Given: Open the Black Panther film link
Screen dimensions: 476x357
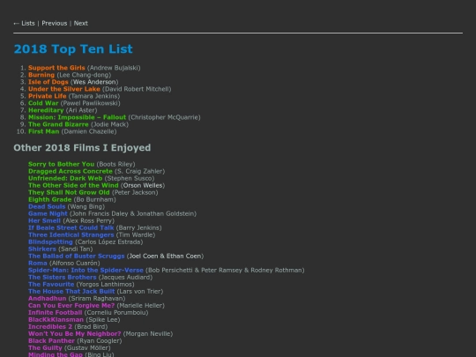Looking at the screenshot, I should point(51,341).
